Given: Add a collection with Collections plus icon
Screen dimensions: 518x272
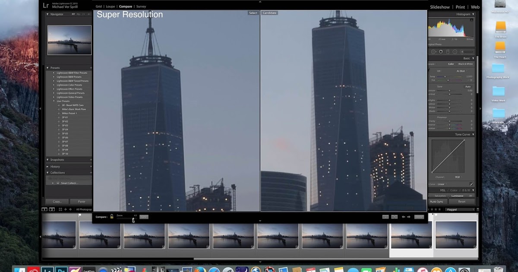Looking at the screenshot, I should click(91, 173).
